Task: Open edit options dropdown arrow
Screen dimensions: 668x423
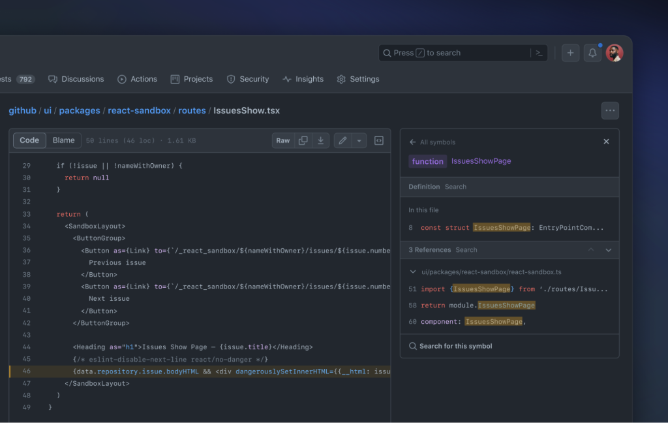Action: point(359,140)
